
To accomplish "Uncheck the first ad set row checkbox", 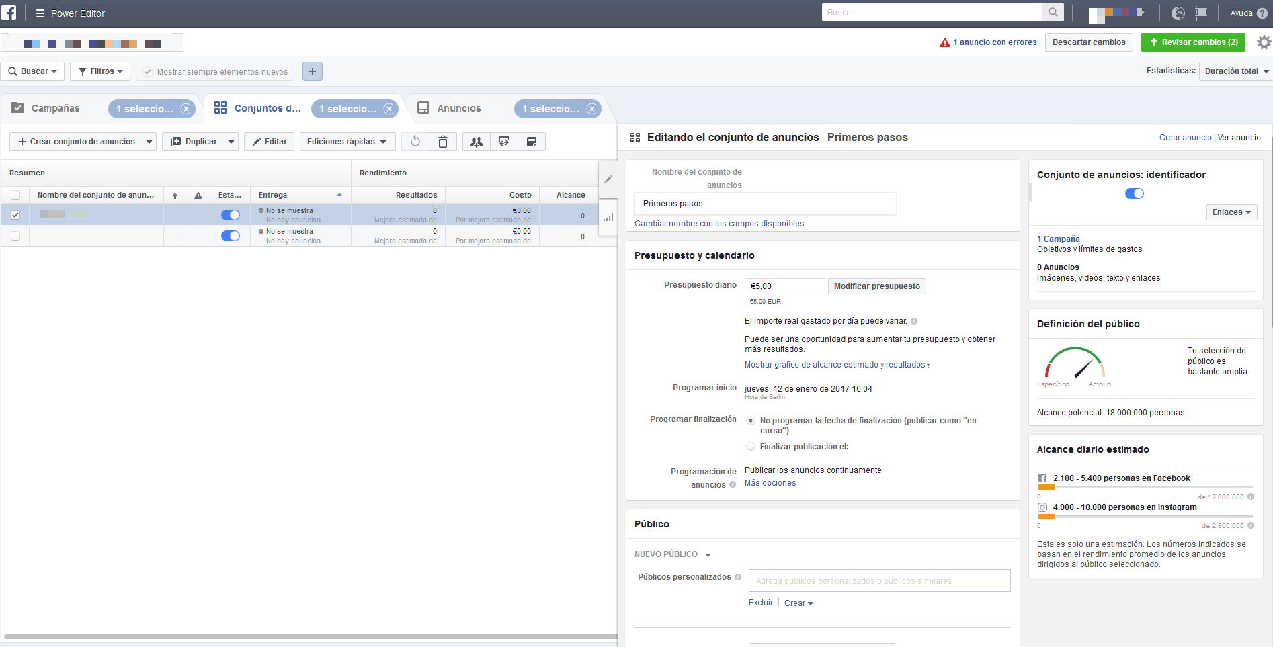I will click(x=15, y=215).
